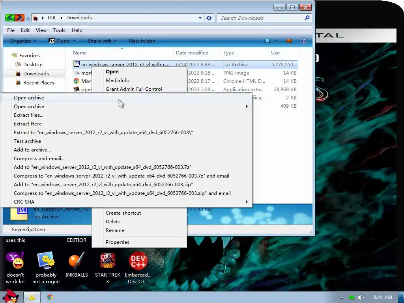The width and height of the screenshot is (404, 303).
Task: Expand the address bar history dropdown
Action: pyautogui.click(x=200, y=18)
